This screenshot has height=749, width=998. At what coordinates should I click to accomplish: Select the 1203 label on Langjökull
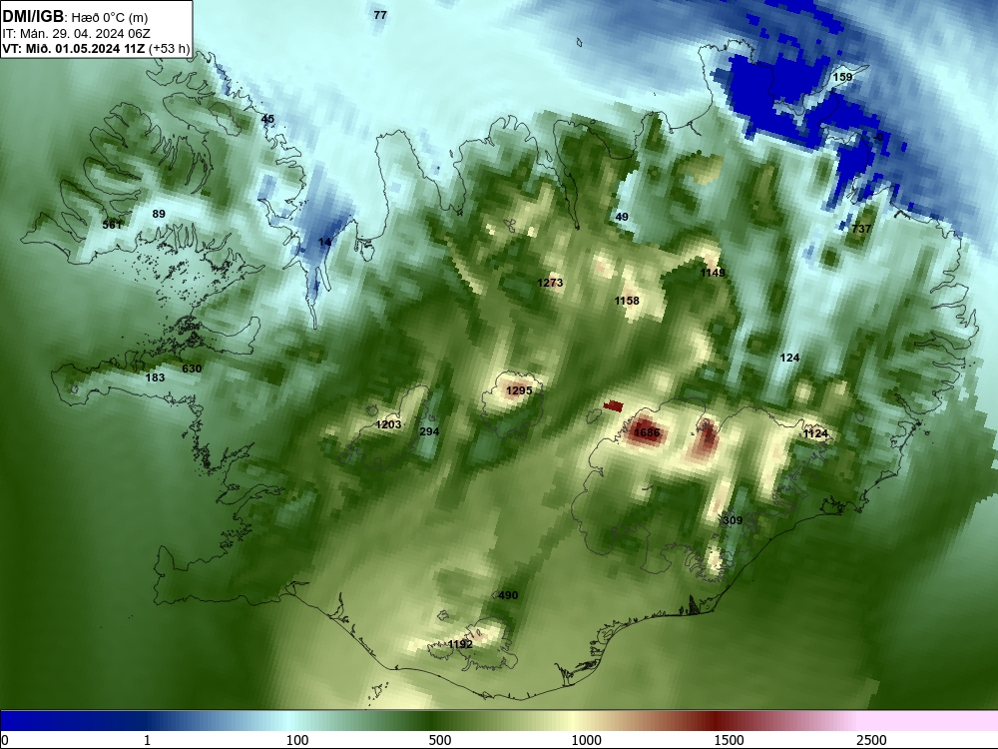(x=388, y=424)
